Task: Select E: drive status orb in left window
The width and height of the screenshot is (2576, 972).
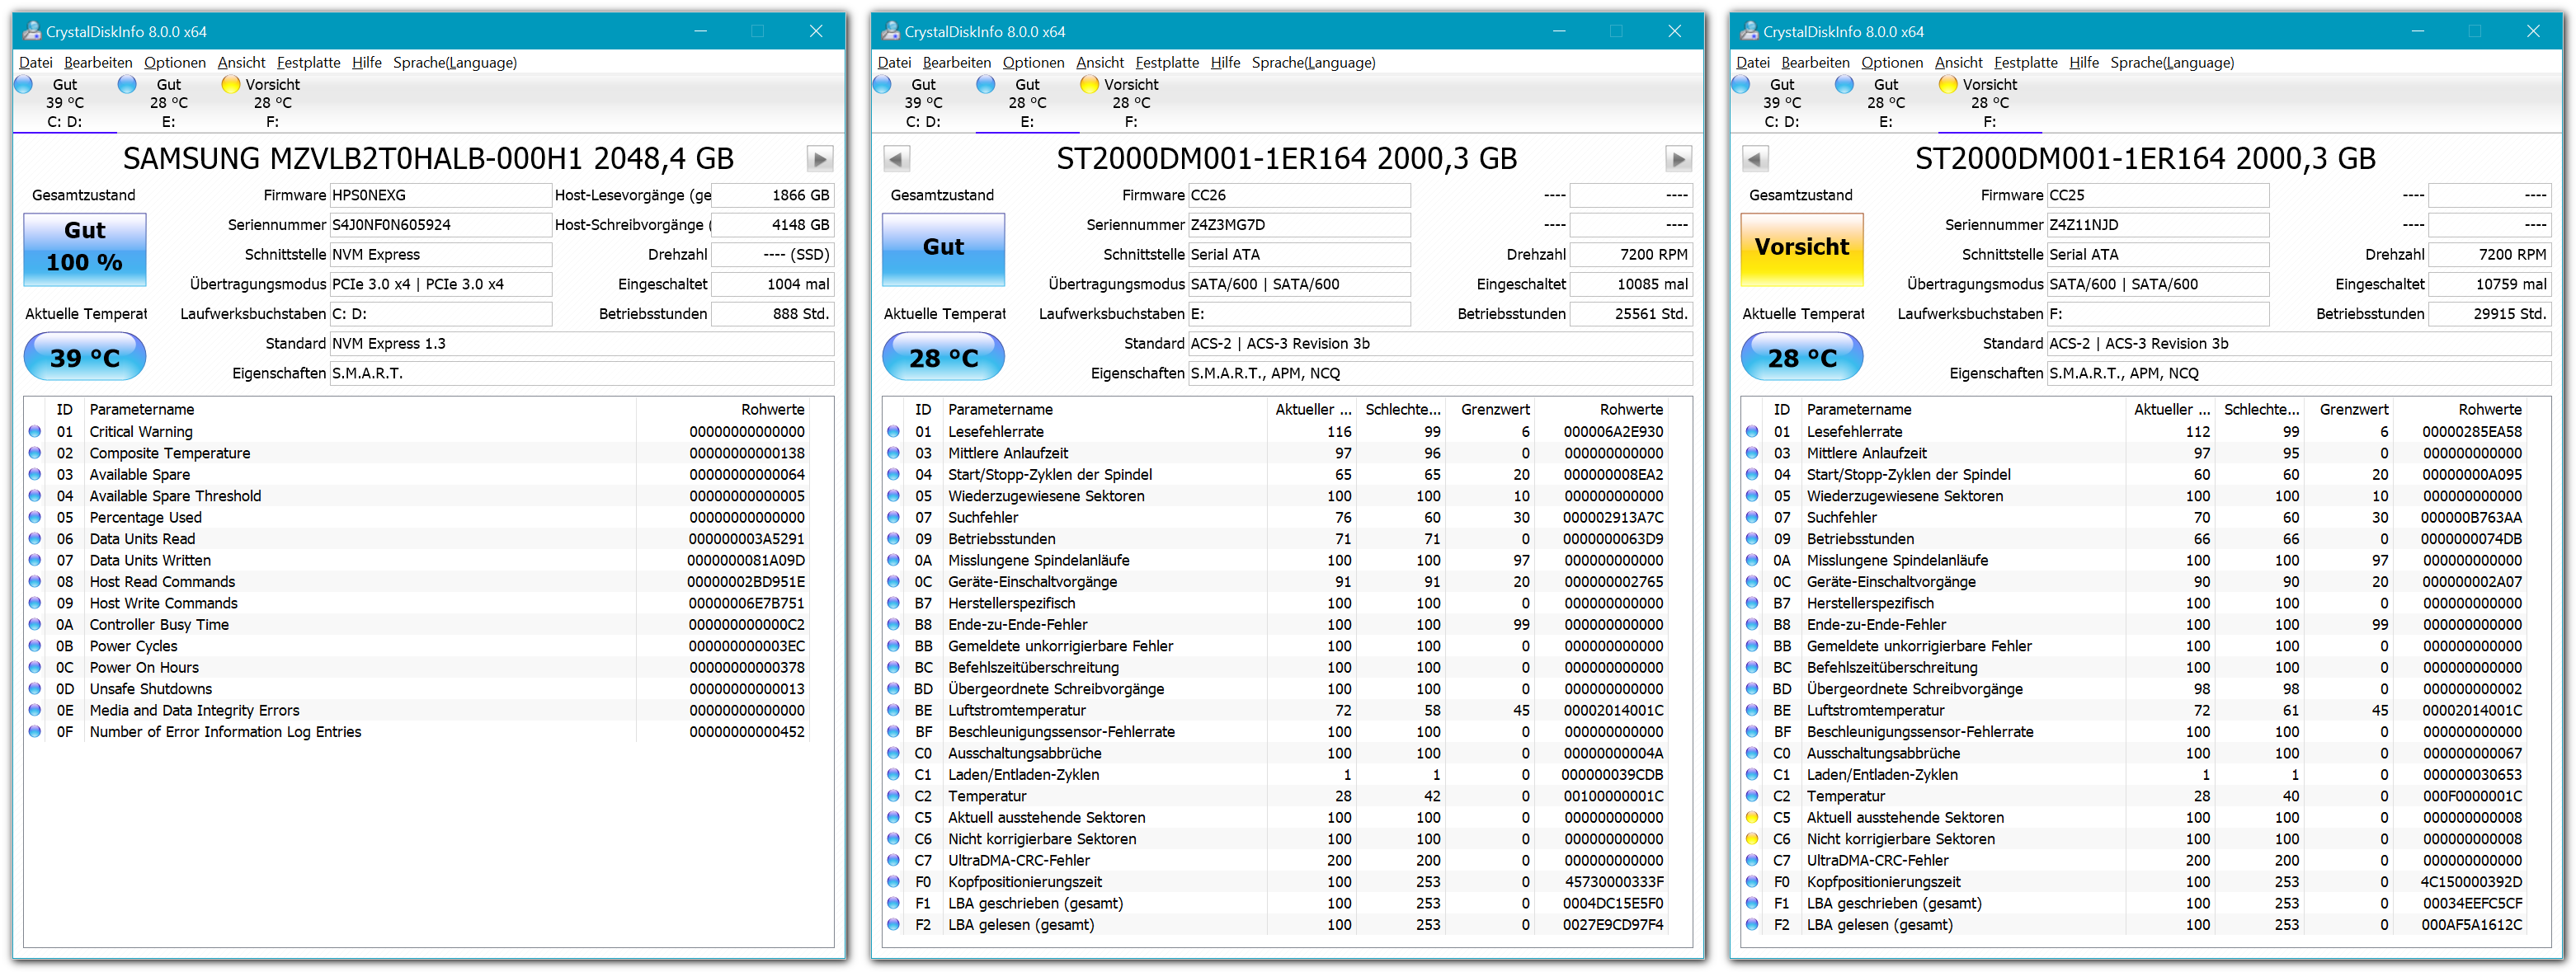Action: [x=127, y=85]
